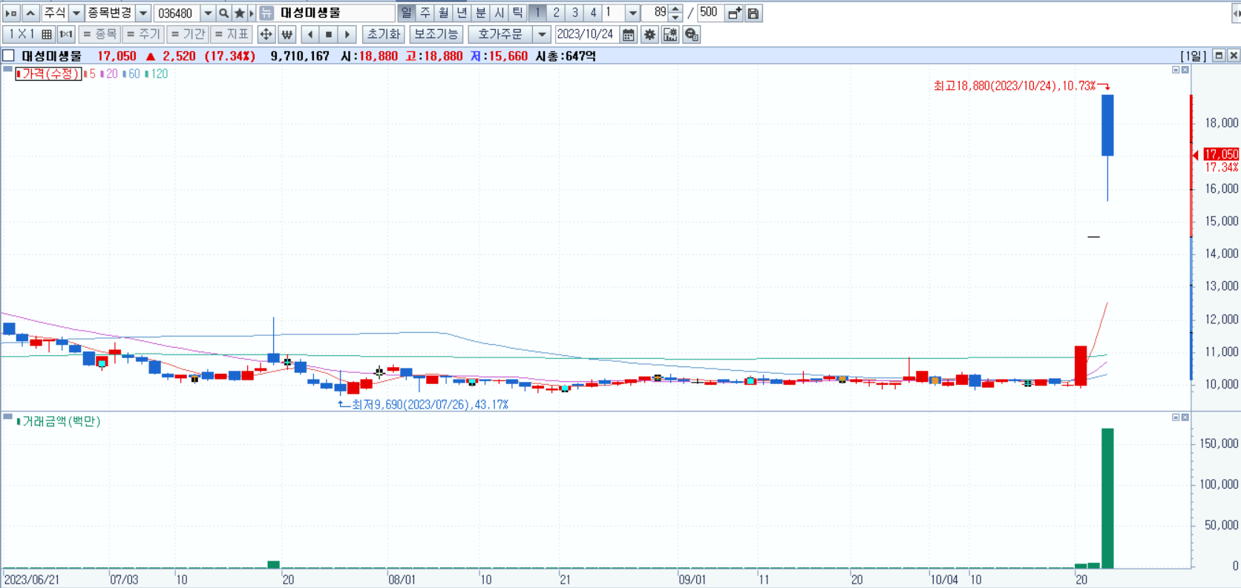This screenshot has height=588, width=1241.
Task: Open the chart settings gear icon
Action: pos(649,34)
